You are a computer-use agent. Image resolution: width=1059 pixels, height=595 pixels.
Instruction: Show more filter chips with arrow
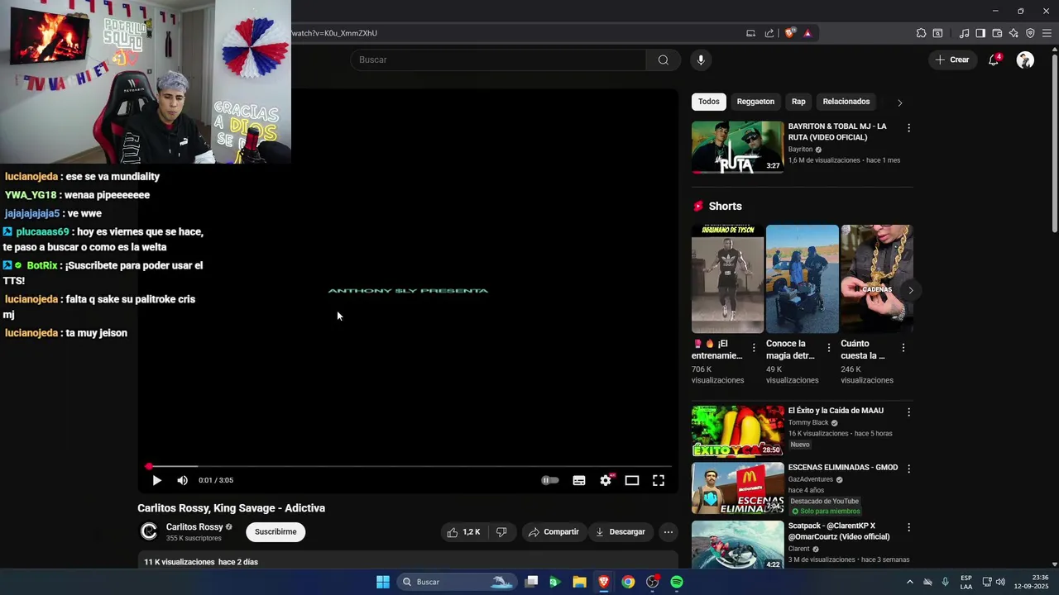pos(899,102)
